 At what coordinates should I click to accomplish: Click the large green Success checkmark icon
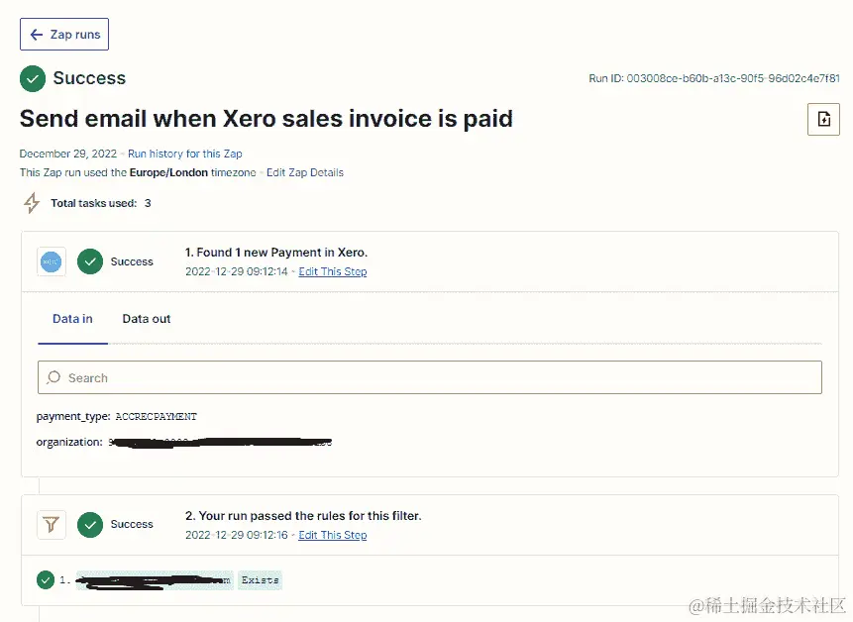(33, 79)
